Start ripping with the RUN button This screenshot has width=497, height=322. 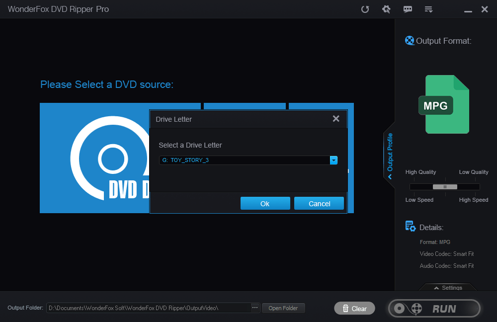tap(434, 309)
